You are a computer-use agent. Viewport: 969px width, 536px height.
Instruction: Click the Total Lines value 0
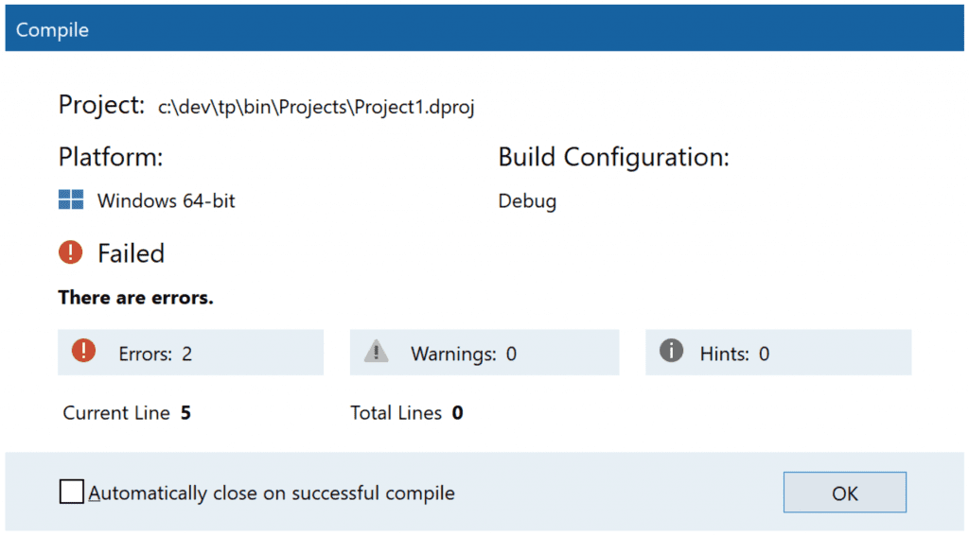(x=457, y=412)
